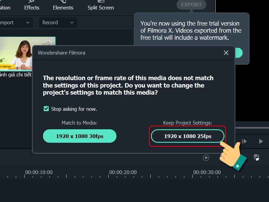Switch to the Elements tab
269x202 pixels.
(x=63, y=7)
